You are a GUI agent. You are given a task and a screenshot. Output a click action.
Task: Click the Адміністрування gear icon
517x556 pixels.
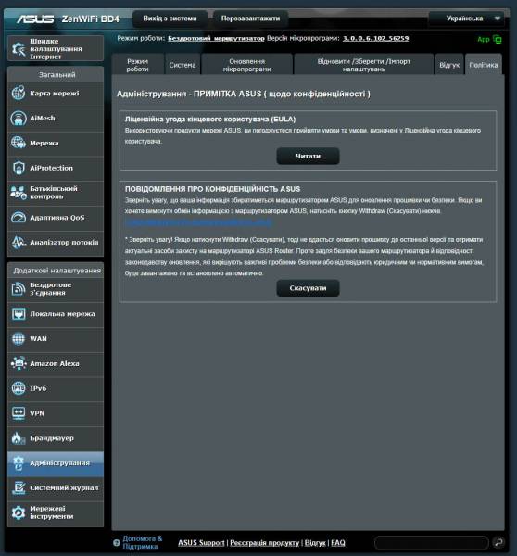pyautogui.click(x=19, y=462)
